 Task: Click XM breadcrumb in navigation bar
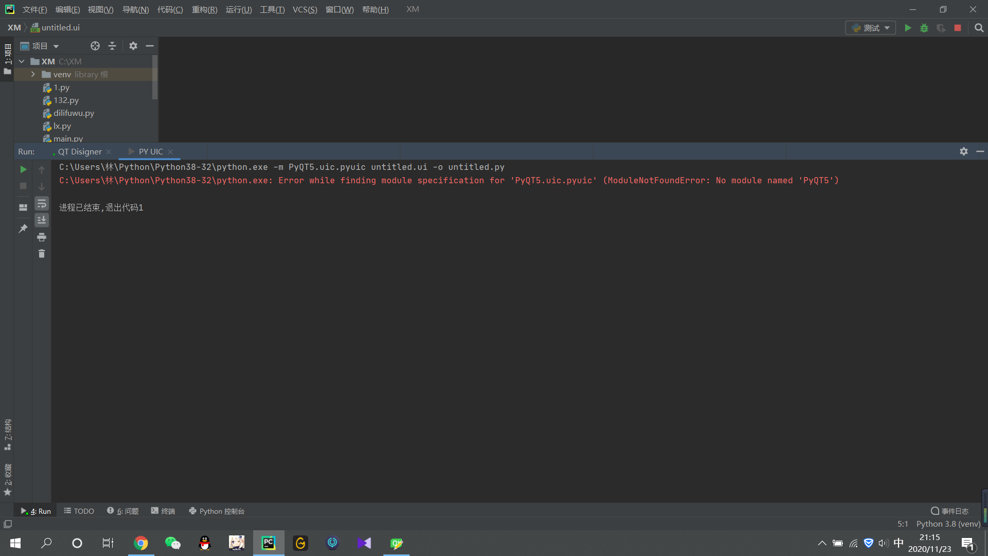14,28
